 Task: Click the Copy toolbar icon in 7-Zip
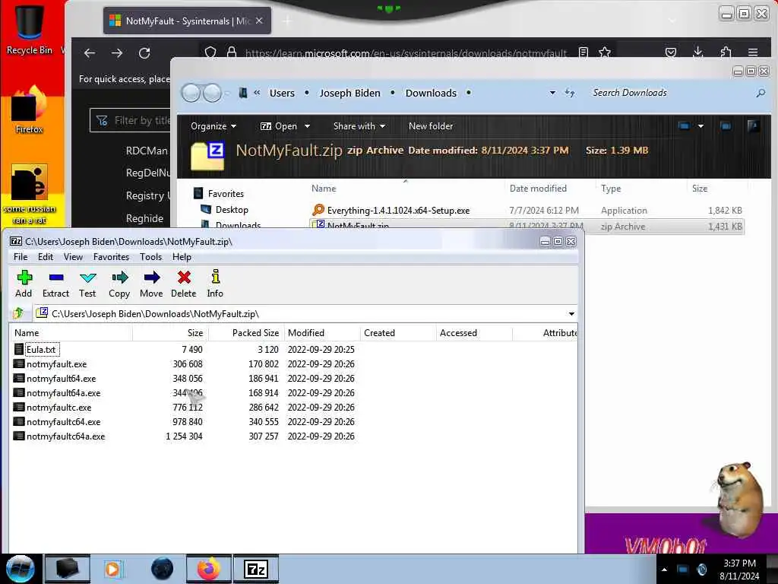[119, 284]
